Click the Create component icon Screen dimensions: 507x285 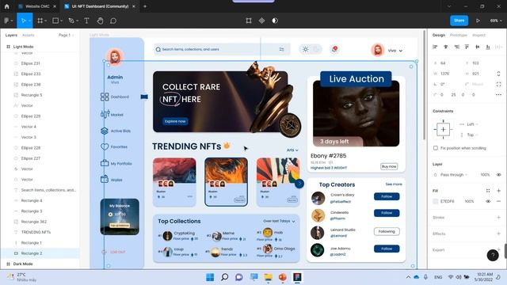coord(261,21)
